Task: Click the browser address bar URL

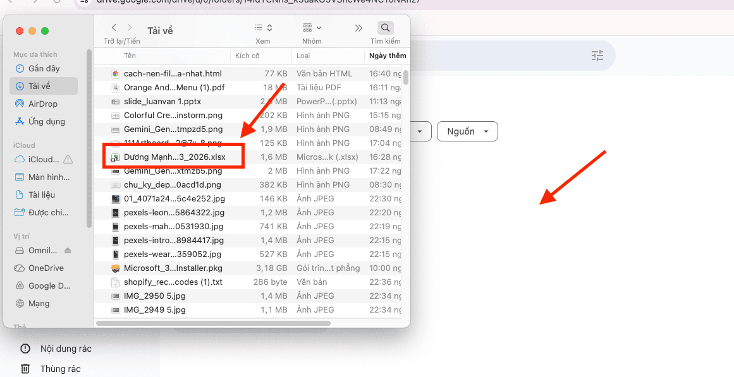Action: [x=258, y=2]
